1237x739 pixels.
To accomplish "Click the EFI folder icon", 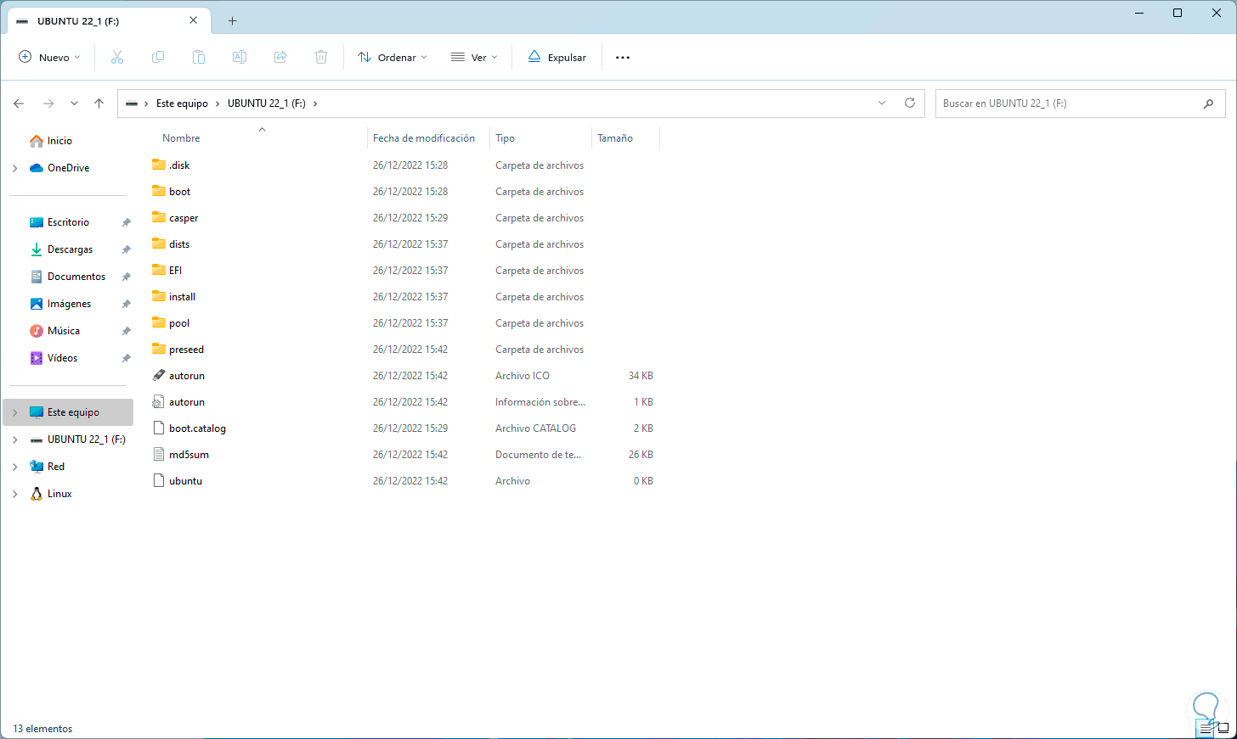I will (x=159, y=270).
